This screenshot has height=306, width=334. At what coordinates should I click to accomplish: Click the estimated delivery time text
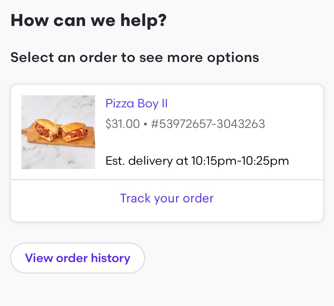click(x=197, y=161)
